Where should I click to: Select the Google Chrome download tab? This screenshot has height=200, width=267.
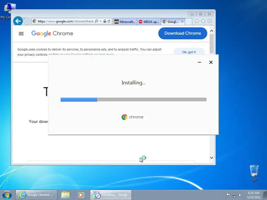point(171,22)
